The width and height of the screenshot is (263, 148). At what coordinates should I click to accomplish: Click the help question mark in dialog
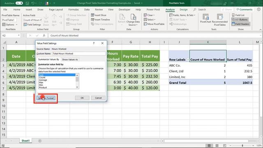pyautogui.click(x=94, y=43)
